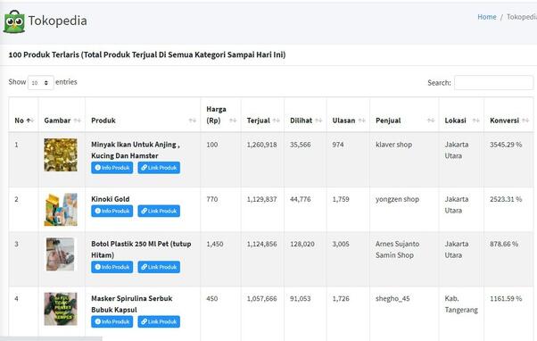
Task: Open Kinoki Gold product thumbnail
Action: click(61, 210)
